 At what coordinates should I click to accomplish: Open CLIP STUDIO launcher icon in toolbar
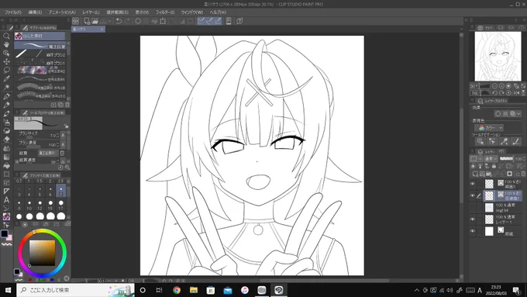[76, 21]
